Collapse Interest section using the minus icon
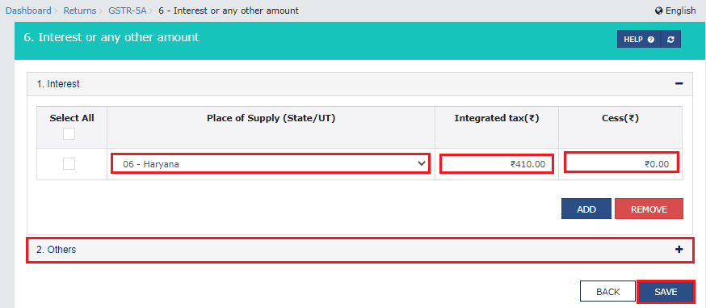706x308 pixels. click(679, 84)
